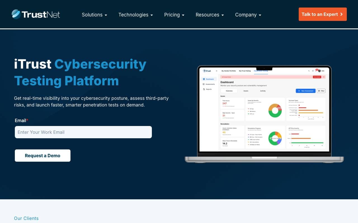Select My iTrust Rating tab in the mockup
Viewport: 358px width, 223px height.
coord(245,71)
